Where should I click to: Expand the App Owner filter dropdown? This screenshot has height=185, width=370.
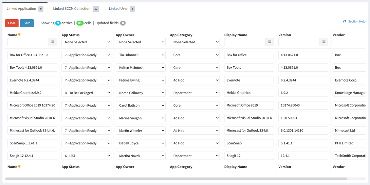pos(141,42)
